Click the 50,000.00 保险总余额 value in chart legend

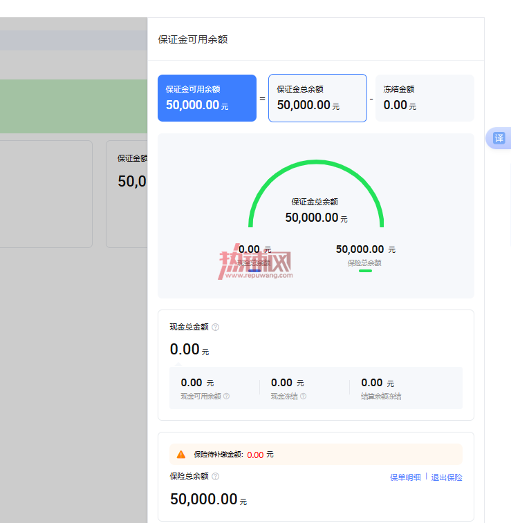click(366, 249)
